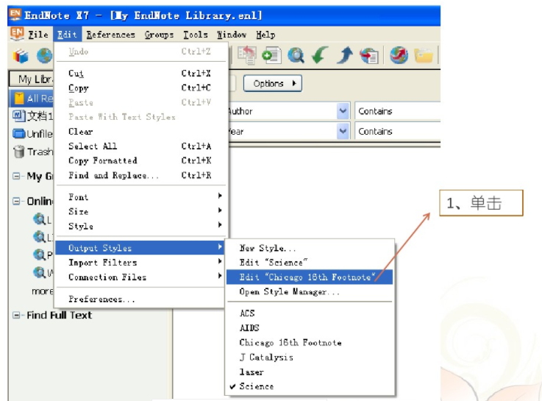Screen dimensions: 542x401
Task: Open the Window menu
Action: point(232,35)
